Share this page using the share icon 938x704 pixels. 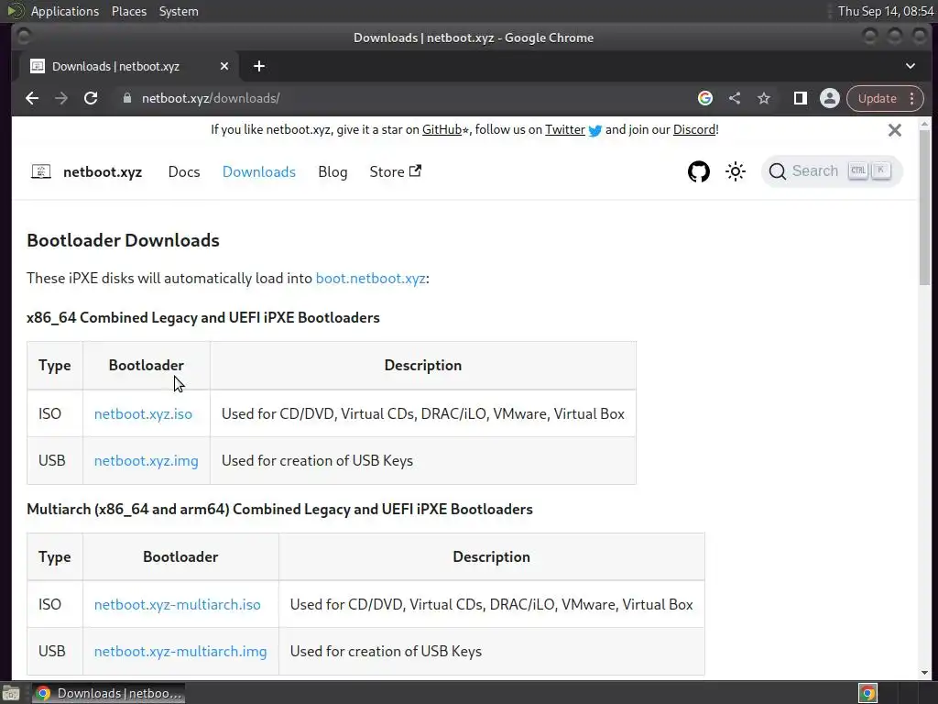(x=735, y=98)
